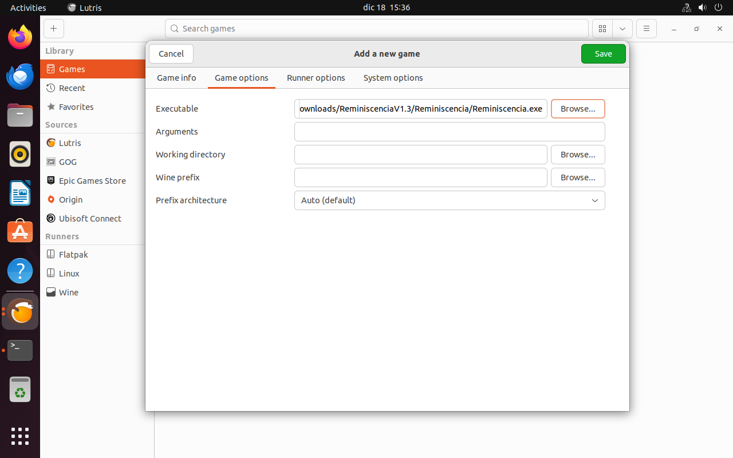Switch to the Game info tab

[176, 78]
